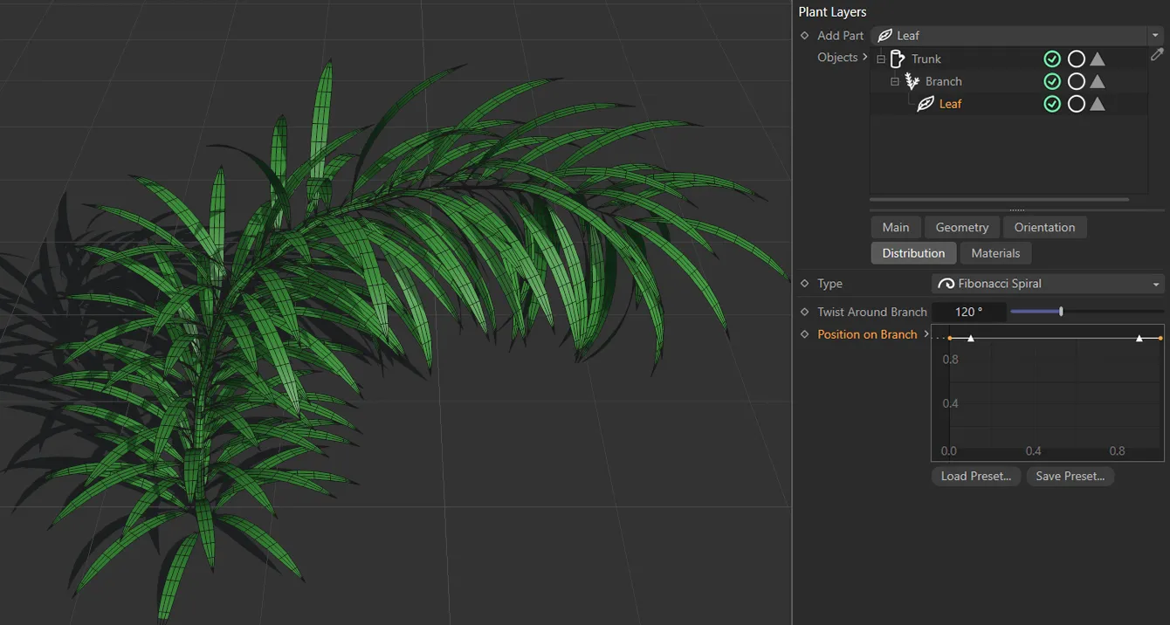The height and width of the screenshot is (625, 1170).
Task: Collapse the Branch node in the tree
Action: [x=894, y=80]
